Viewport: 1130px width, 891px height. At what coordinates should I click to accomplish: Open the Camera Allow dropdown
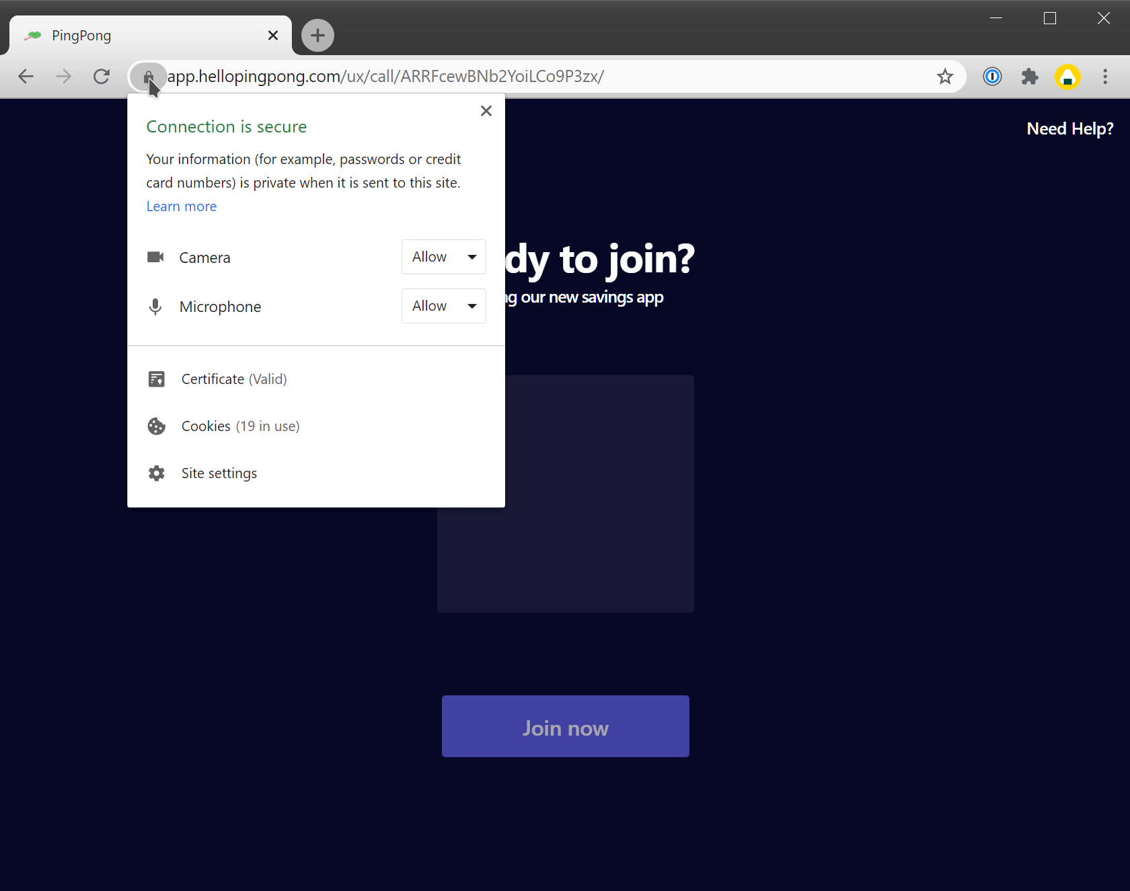pyautogui.click(x=444, y=257)
